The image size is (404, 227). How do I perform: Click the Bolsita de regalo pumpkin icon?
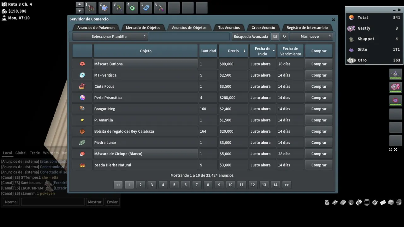pos(82,131)
